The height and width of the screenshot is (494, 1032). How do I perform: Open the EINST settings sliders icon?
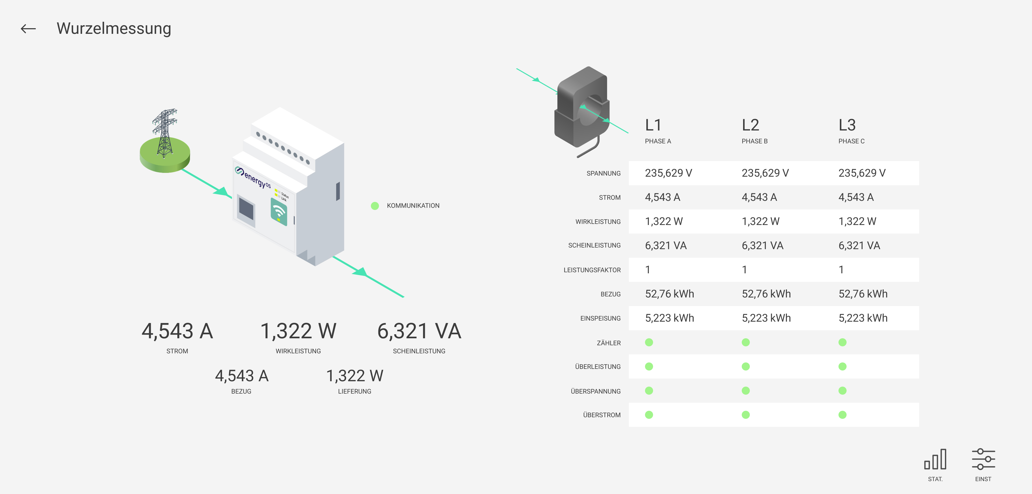(x=983, y=460)
